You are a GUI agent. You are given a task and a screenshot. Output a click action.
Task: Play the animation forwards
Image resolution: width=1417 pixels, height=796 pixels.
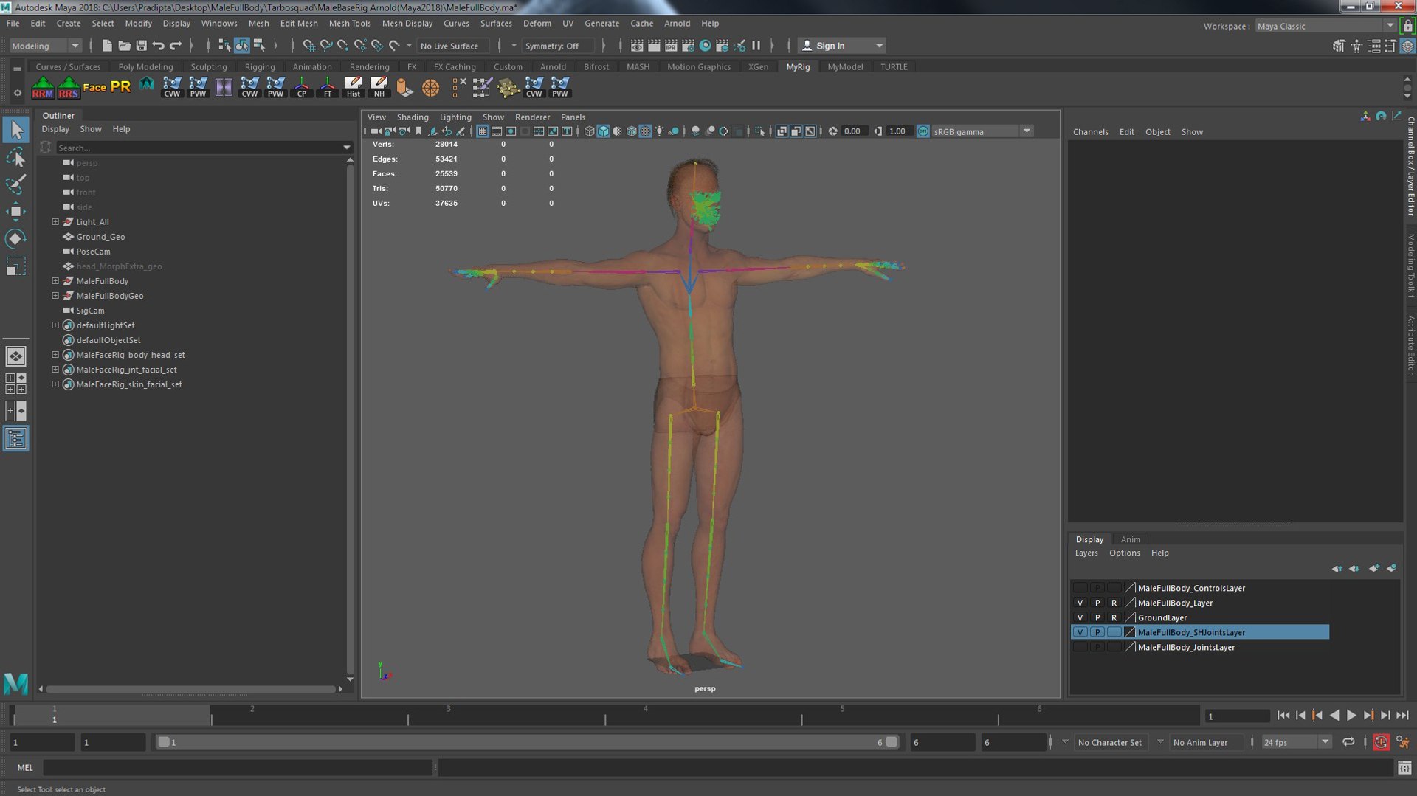[x=1351, y=715]
